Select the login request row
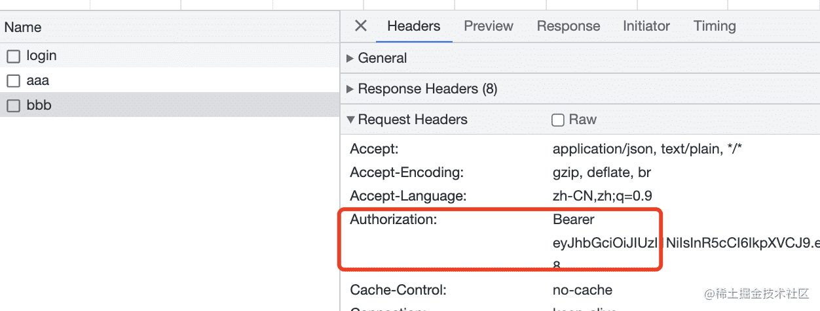The height and width of the screenshot is (311, 820). click(41, 56)
